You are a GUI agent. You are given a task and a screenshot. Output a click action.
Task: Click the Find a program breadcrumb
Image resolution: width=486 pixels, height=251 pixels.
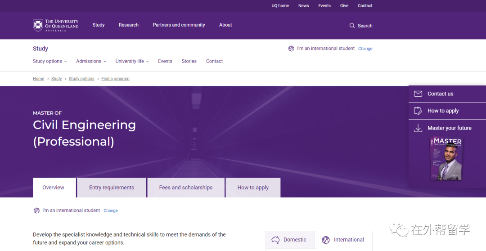point(115,79)
